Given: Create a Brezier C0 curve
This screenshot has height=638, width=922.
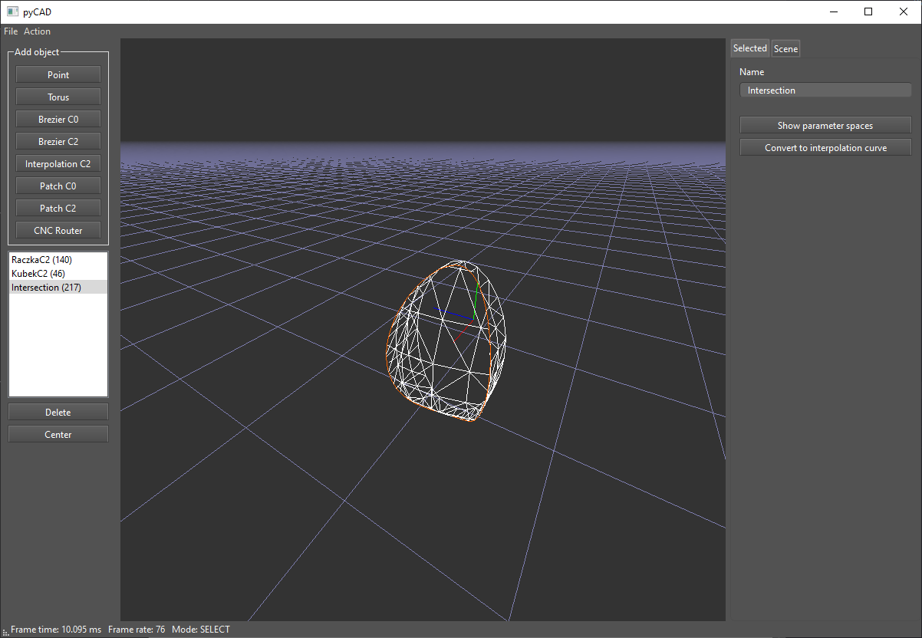Looking at the screenshot, I should pos(58,119).
